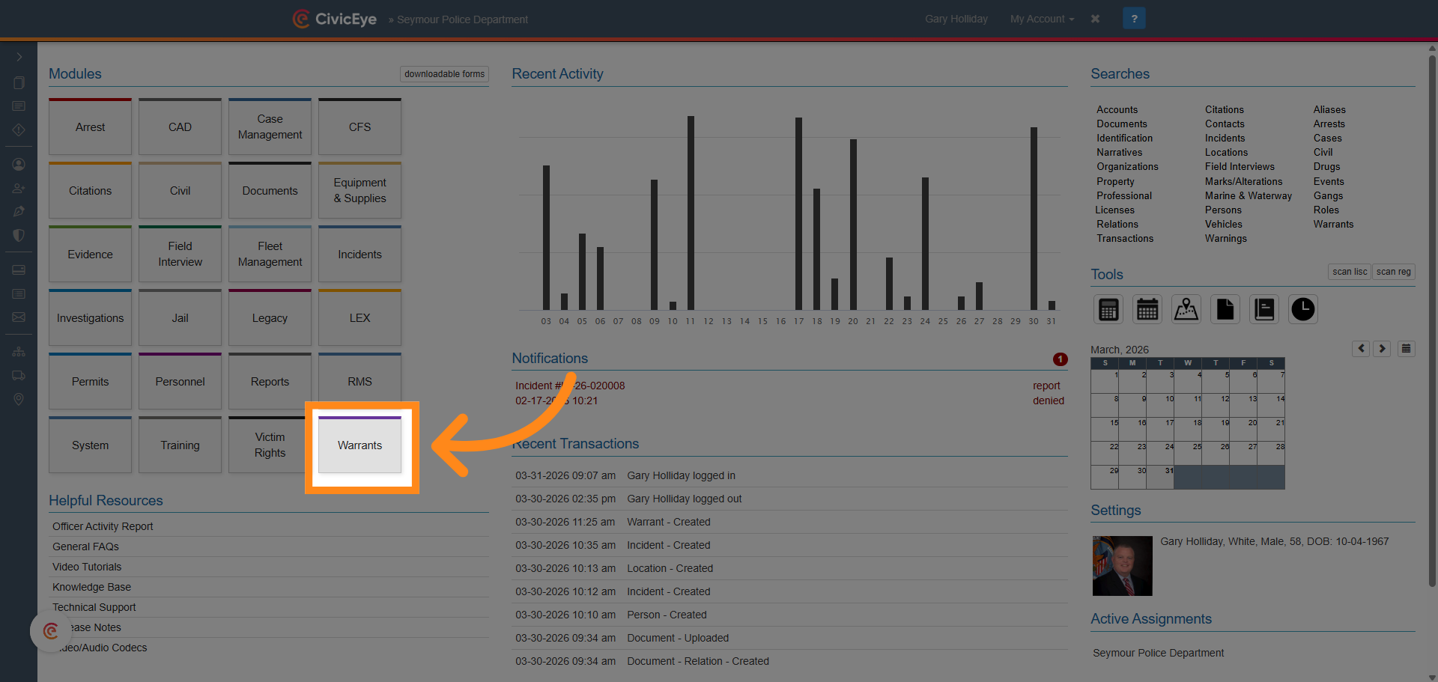
Task: Click the 'Warrant - Created' transaction row
Action: click(x=789, y=522)
